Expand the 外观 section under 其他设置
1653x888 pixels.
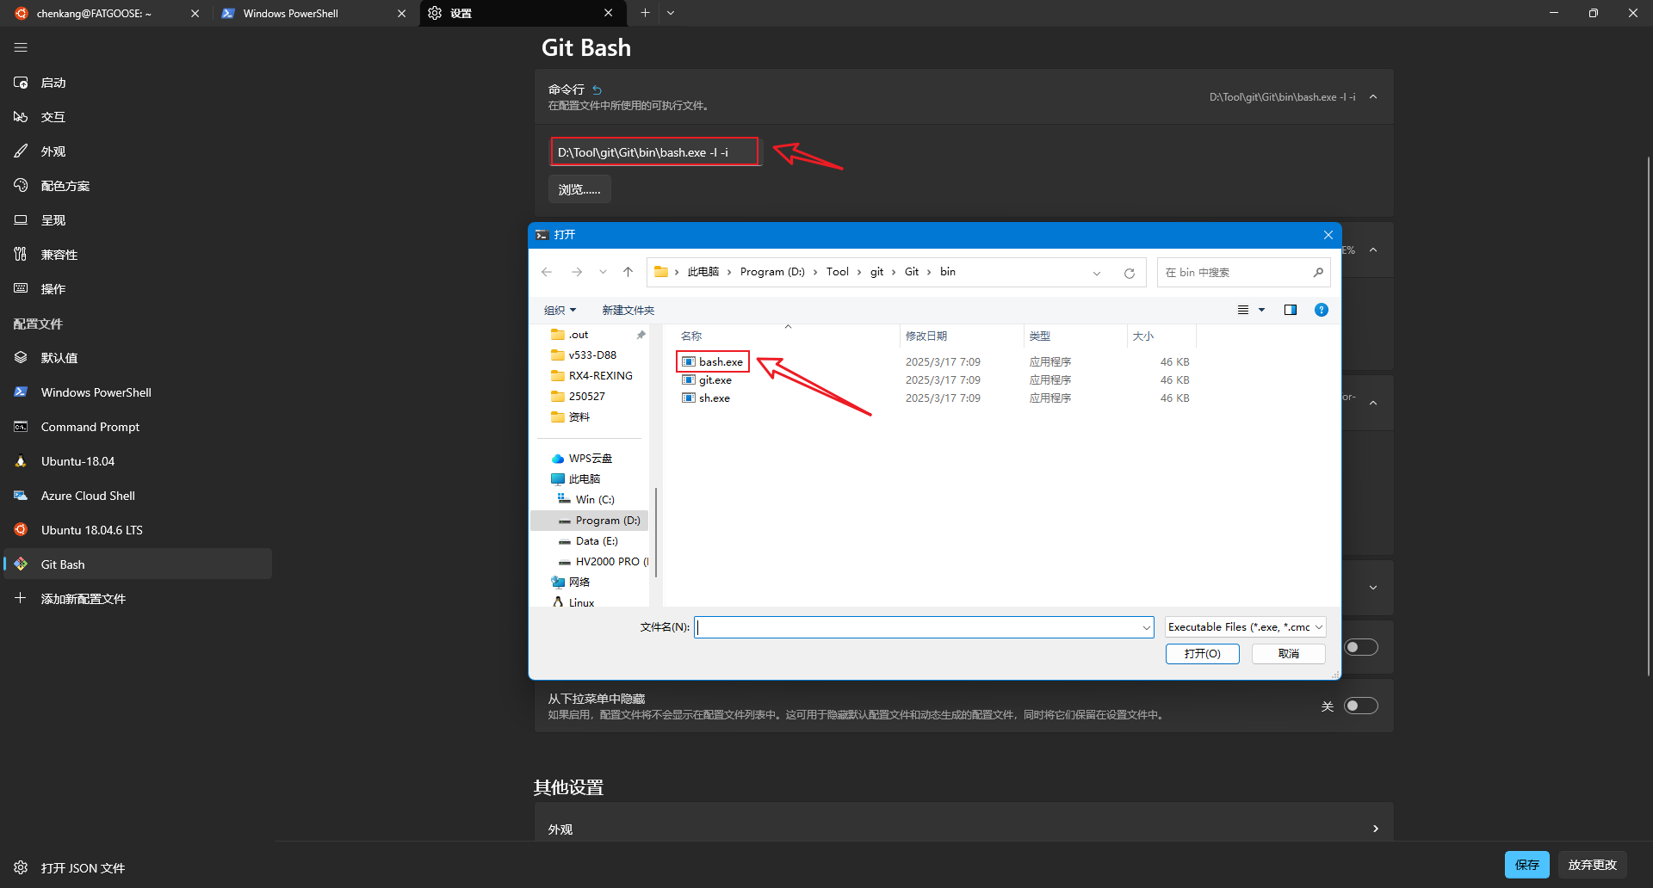click(x=964, y=827)
